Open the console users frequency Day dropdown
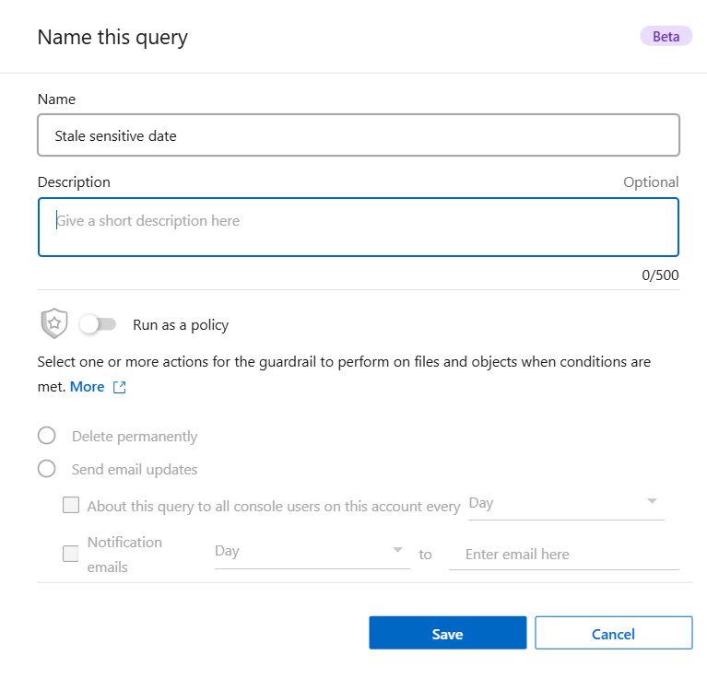The width and height of the screenshot is (707, 690). click(x=566, y=503)
